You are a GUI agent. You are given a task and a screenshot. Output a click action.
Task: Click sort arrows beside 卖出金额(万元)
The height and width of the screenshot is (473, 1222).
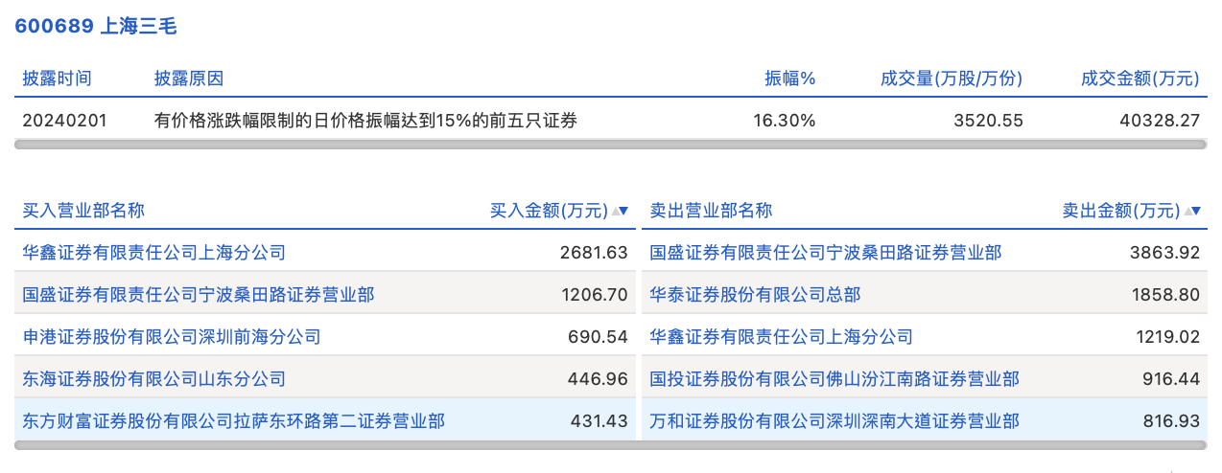1191,212
